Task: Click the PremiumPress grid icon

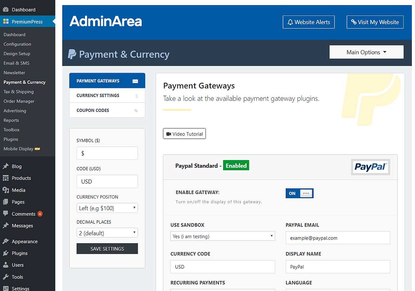Action: [6, 22]
